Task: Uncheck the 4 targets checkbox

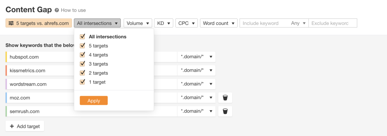Action: (82, 55)
